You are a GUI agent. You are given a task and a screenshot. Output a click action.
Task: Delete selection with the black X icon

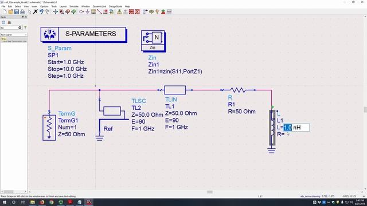tap(36, 11)
